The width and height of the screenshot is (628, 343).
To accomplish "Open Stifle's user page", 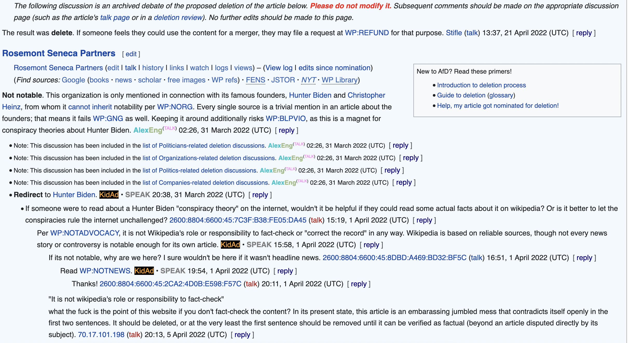I will pos(454,33).
